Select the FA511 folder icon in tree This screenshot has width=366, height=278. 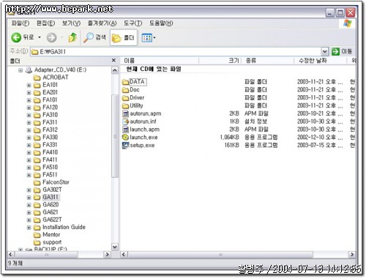[37, 175]
